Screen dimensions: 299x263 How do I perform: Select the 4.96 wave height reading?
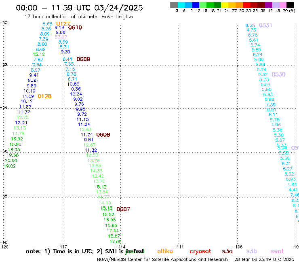tap(276, 125)
